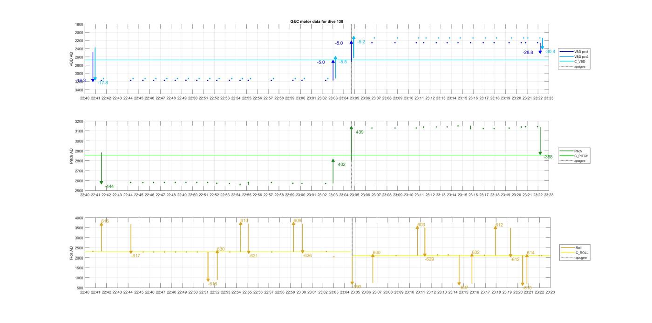The height and width of the screenshot is (323, 652).
Task: Click the 'Pitch AD' y-axis label
Action: point(72,156)
